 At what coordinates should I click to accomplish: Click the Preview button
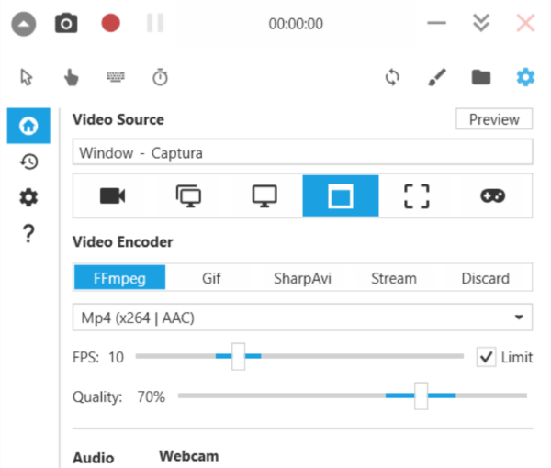point(494,119)
